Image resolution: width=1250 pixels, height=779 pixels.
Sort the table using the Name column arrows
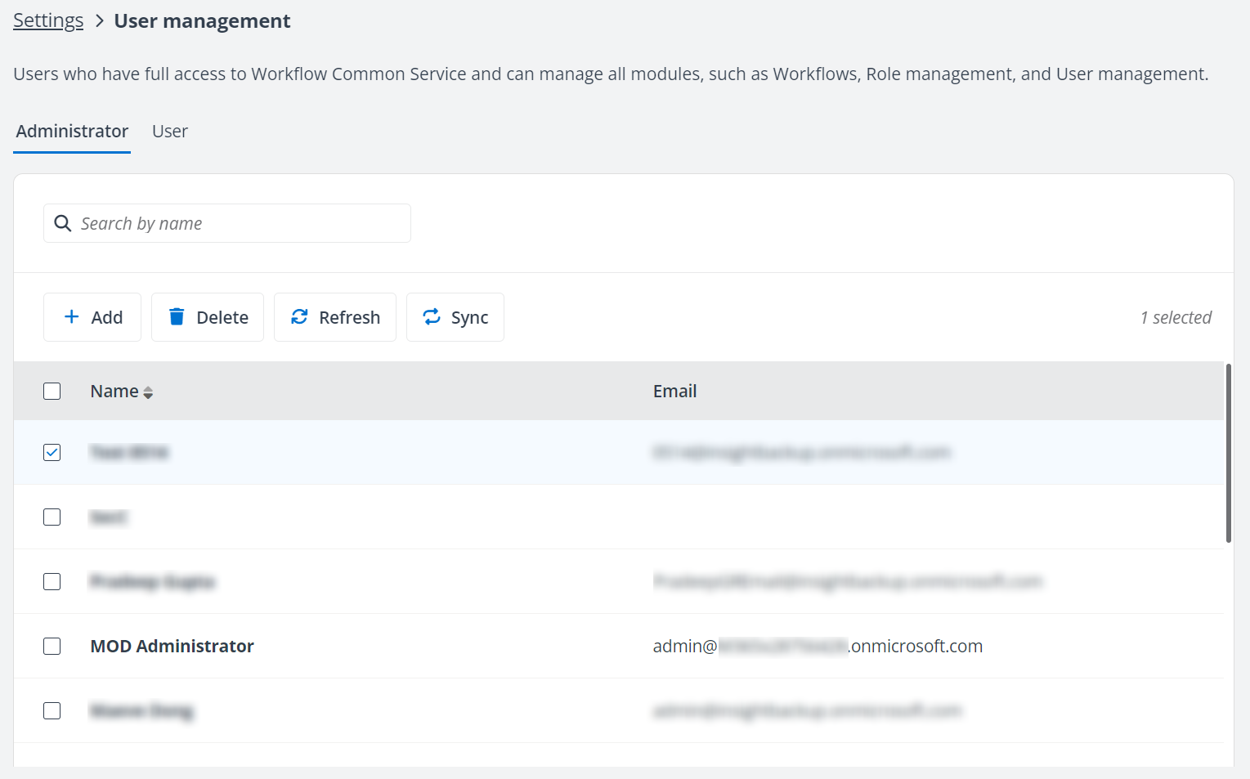pos(148,392)
